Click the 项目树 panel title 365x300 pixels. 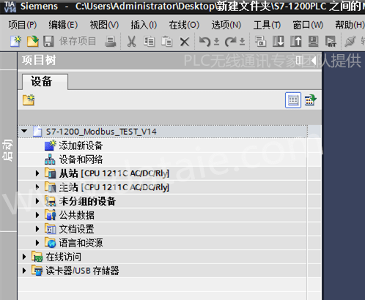click(x=39, y=60)
